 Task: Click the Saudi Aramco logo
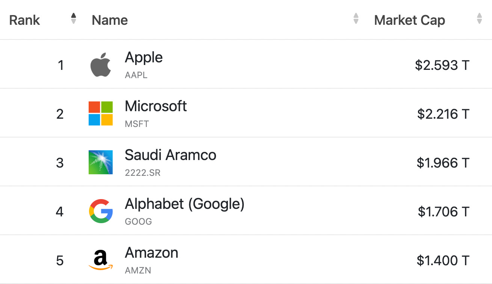tap(101, 162)
